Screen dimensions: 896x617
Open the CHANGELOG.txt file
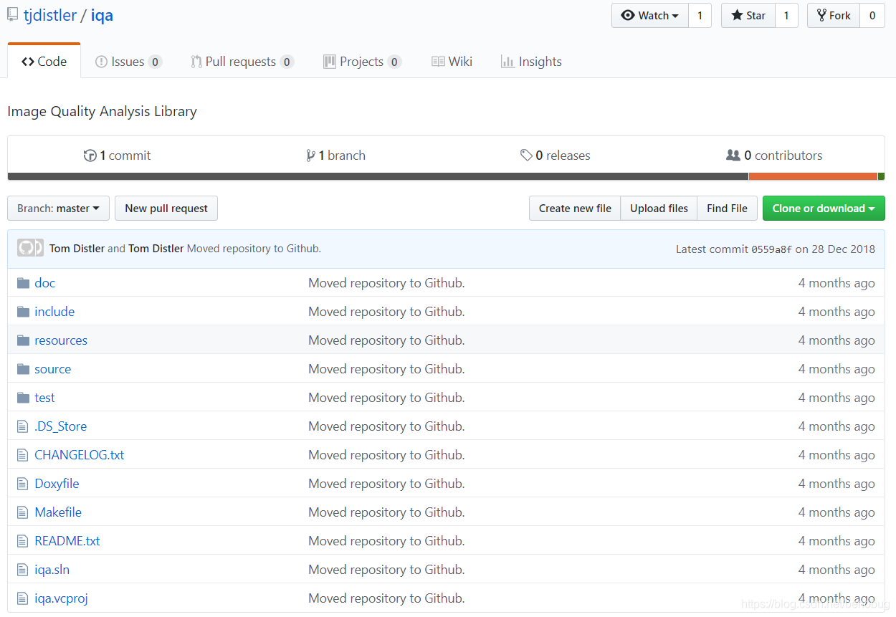[80, 455]
